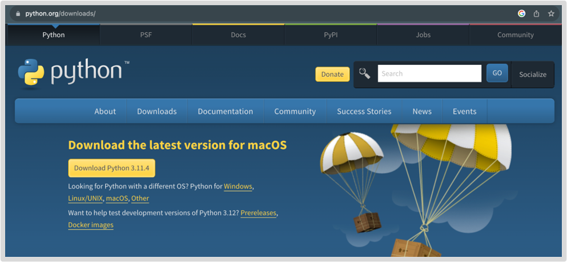Follow the Linux/UNIX link
Screen dimensions: 567x262
point(85,198)
